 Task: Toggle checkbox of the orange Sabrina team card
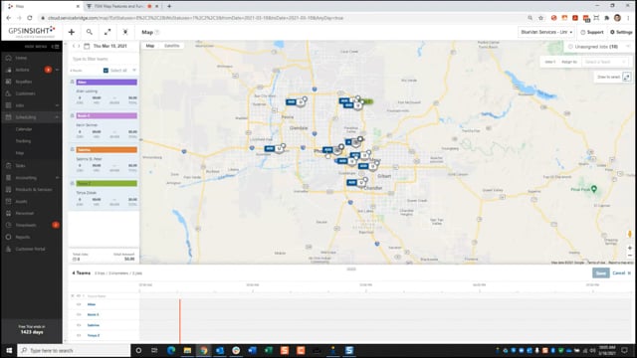pos(73,149)
